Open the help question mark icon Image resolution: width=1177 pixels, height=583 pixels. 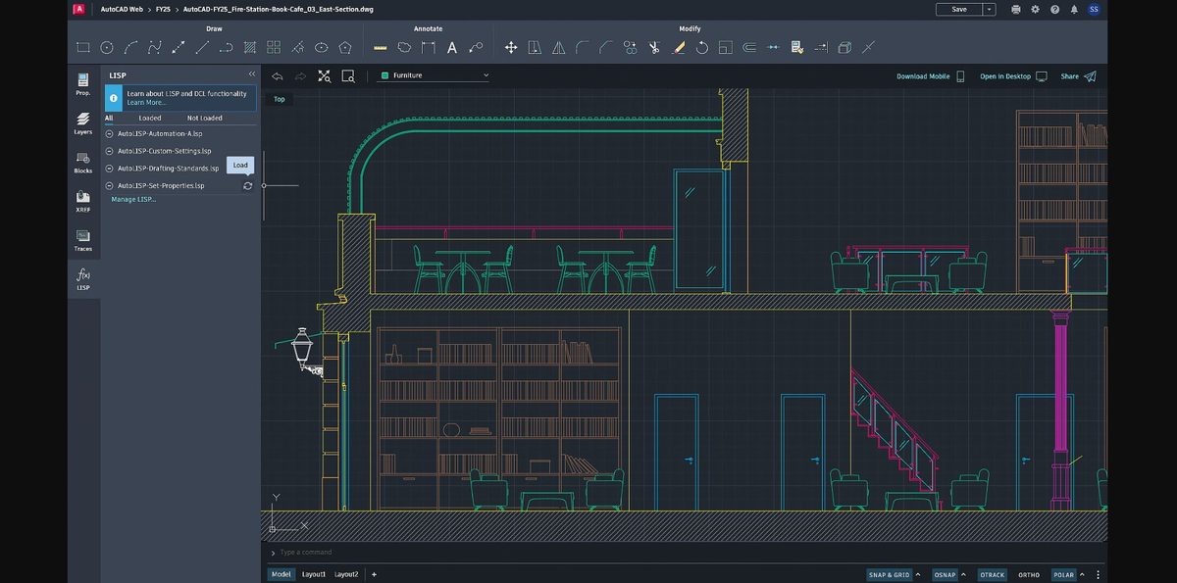tap(1054, 9)
